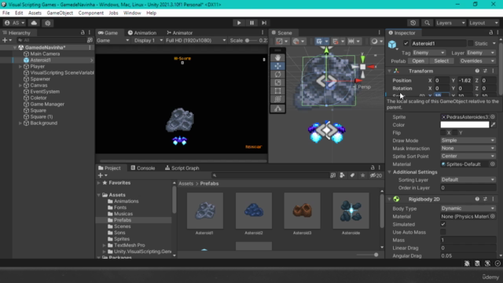503x283 pixels.
Task: Click the Sprite Renderer Color swatch
Action: pos(464,125)
